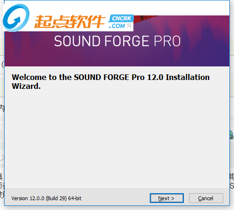
Task: Cancel the SOUND FORGE Pro installation
Action: pos(206,198)
